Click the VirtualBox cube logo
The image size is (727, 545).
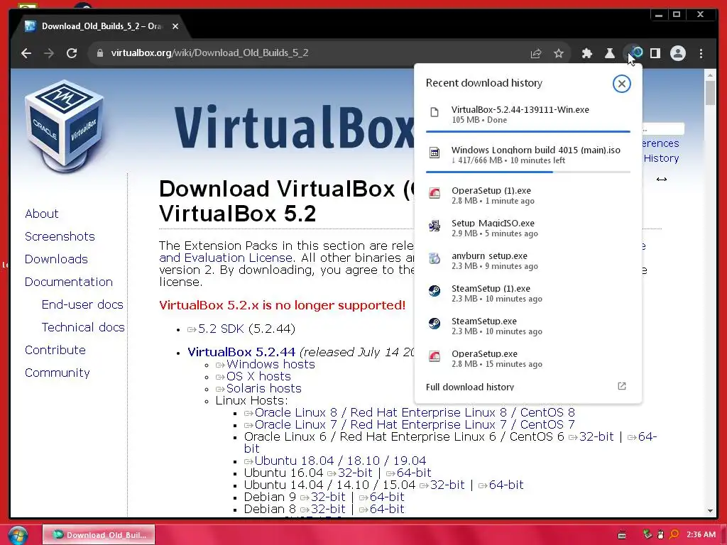tap(65, 126)
